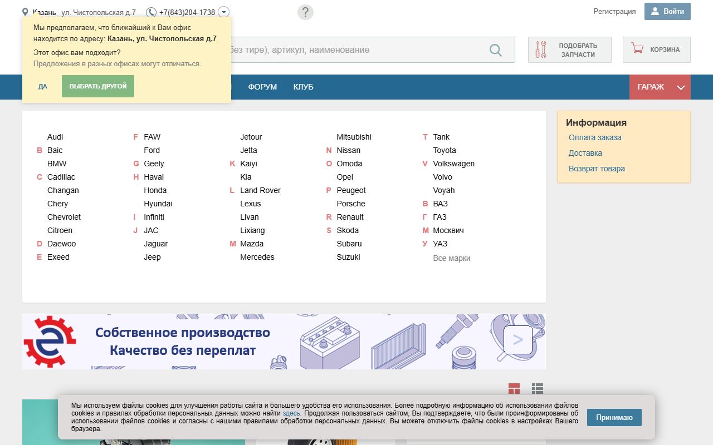Click the Войти login button
The height and width of the screenshot is (445, 713).
(667, 12)
